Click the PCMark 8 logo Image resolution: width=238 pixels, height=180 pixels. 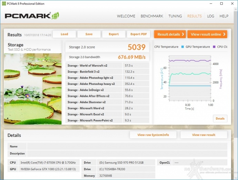tap(32, 16)
